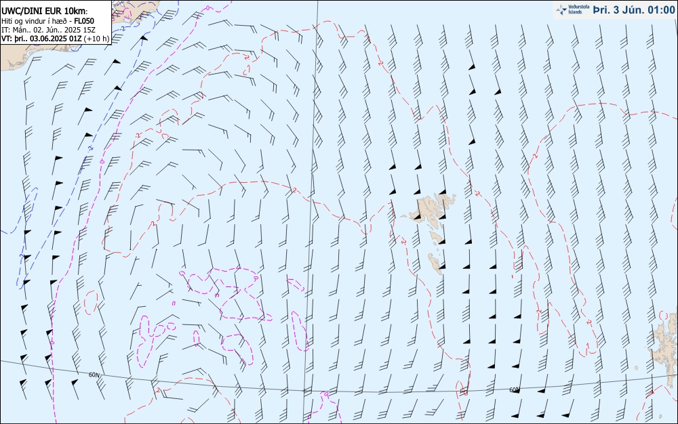
Task: Click the 'UWC/DINI EUR 10km' model title
Action: pos(45,12)
